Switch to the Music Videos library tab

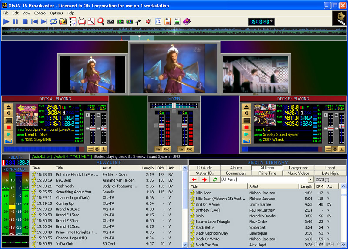(298, 173)
